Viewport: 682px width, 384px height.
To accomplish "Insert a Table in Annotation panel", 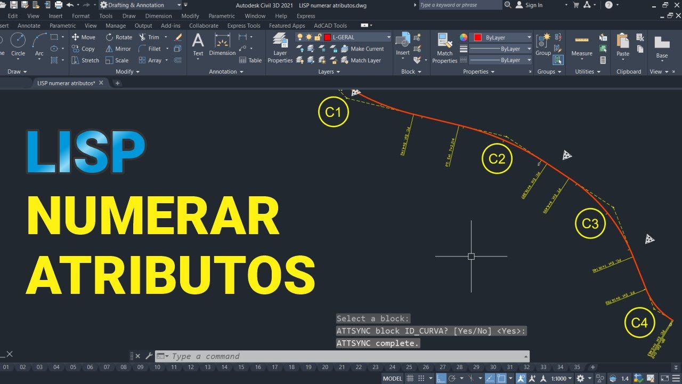I will pos(250,60).
